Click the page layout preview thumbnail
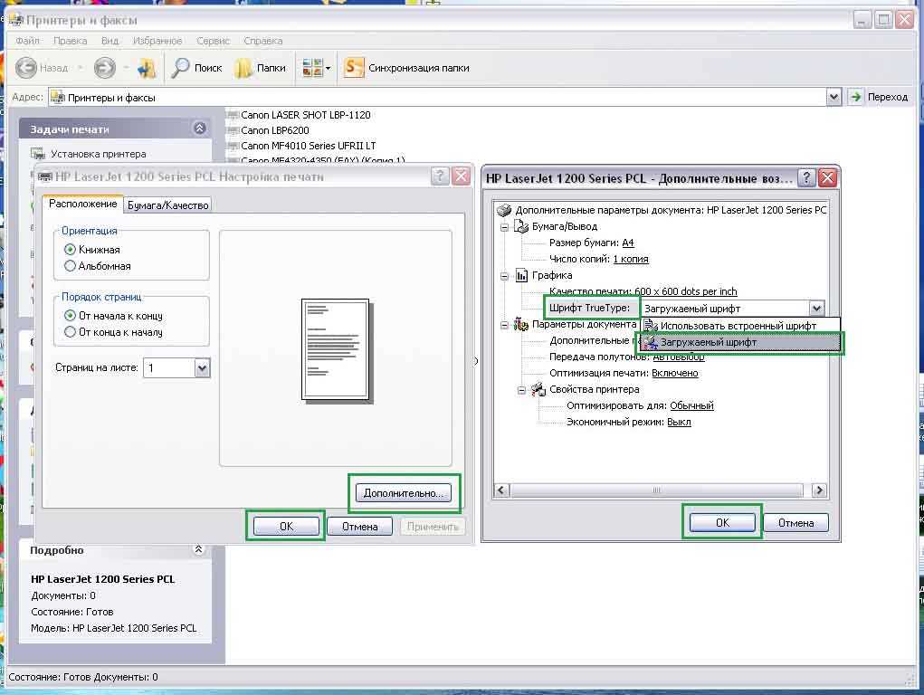 coord(336,349)
